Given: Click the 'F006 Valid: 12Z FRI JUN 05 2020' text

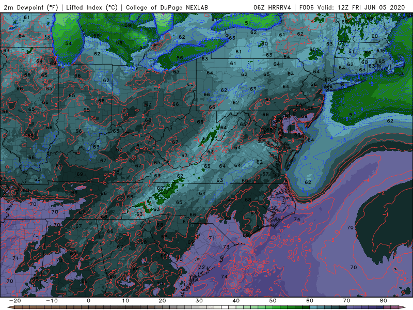Looking at the screenshot, I should tap(352, 7).
